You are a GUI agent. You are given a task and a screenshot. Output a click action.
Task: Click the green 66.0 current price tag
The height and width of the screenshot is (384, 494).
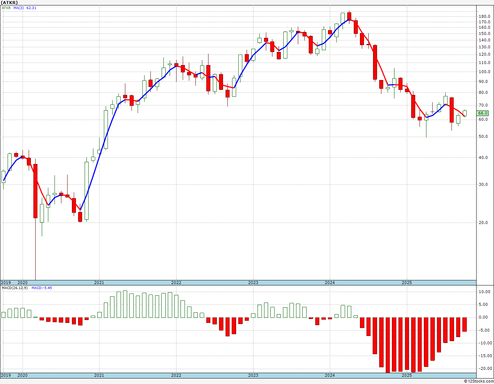pos(483,113)
